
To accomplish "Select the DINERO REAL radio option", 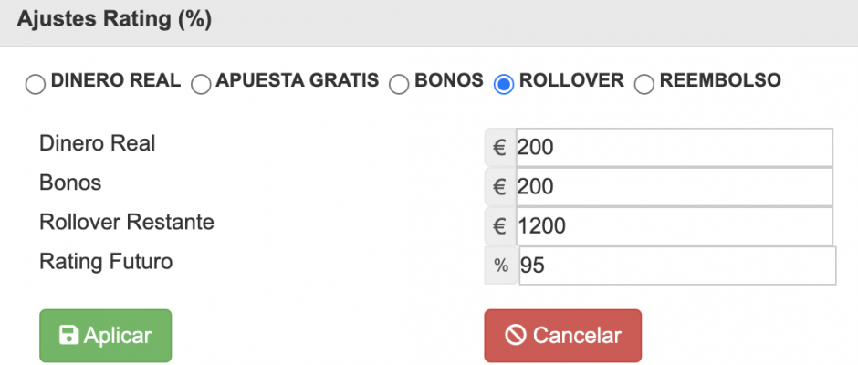I will [35, 85].
